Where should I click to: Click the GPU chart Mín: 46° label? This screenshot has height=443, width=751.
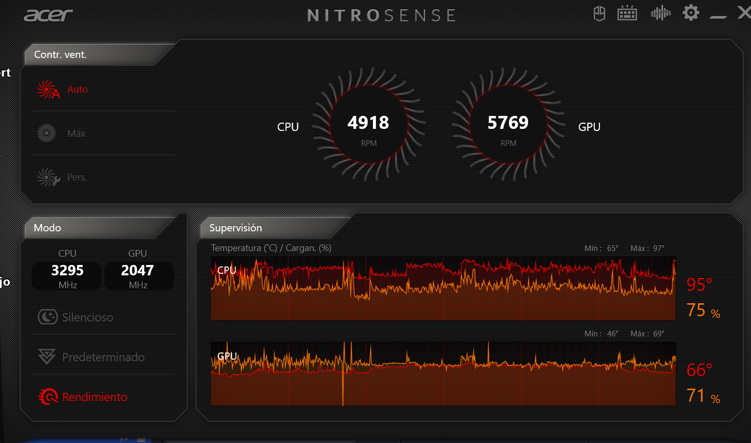click(602, 334)
